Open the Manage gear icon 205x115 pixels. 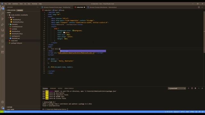pyautogui.click(x=3, y=108)
